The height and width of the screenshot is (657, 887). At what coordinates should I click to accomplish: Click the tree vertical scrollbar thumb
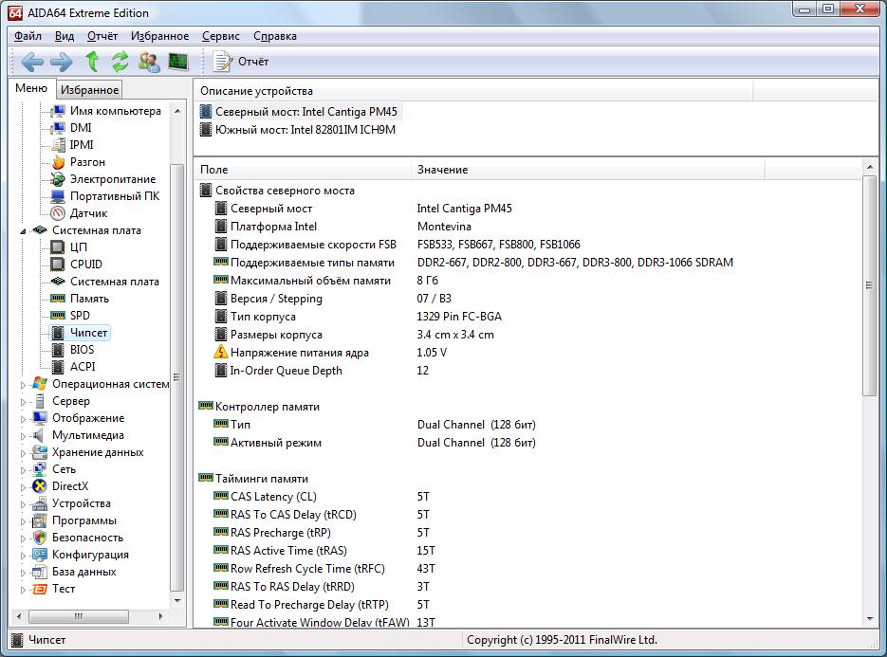176,377
